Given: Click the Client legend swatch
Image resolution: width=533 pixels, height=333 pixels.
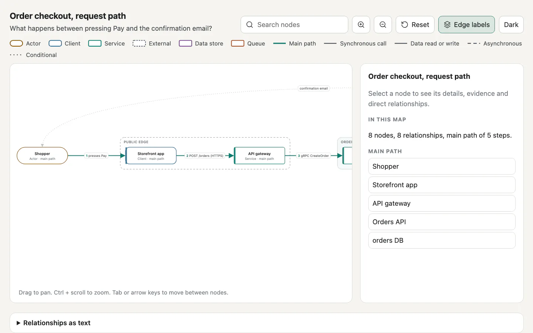Looking at the screenshot, I should pyautogui.click(x=55, y=43).
